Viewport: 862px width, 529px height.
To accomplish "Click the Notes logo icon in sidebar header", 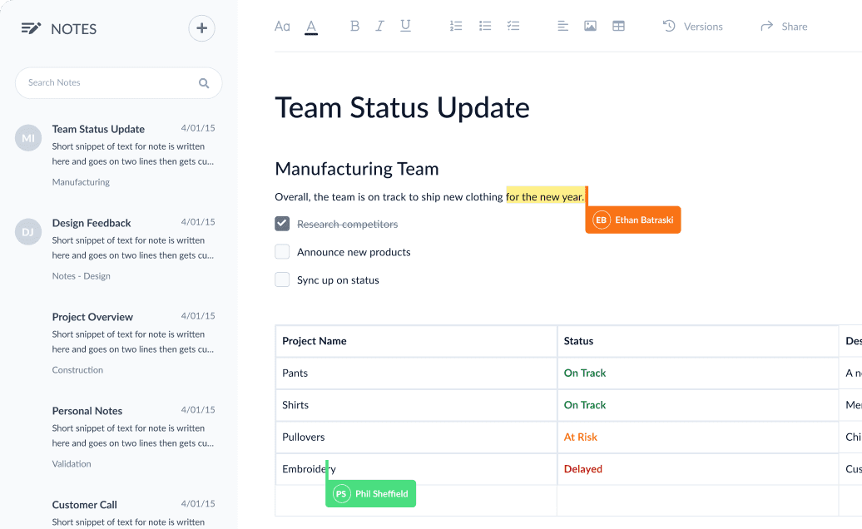I will click(x=31, y=28).
